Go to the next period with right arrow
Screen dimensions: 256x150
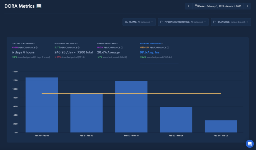click(247, 6)
